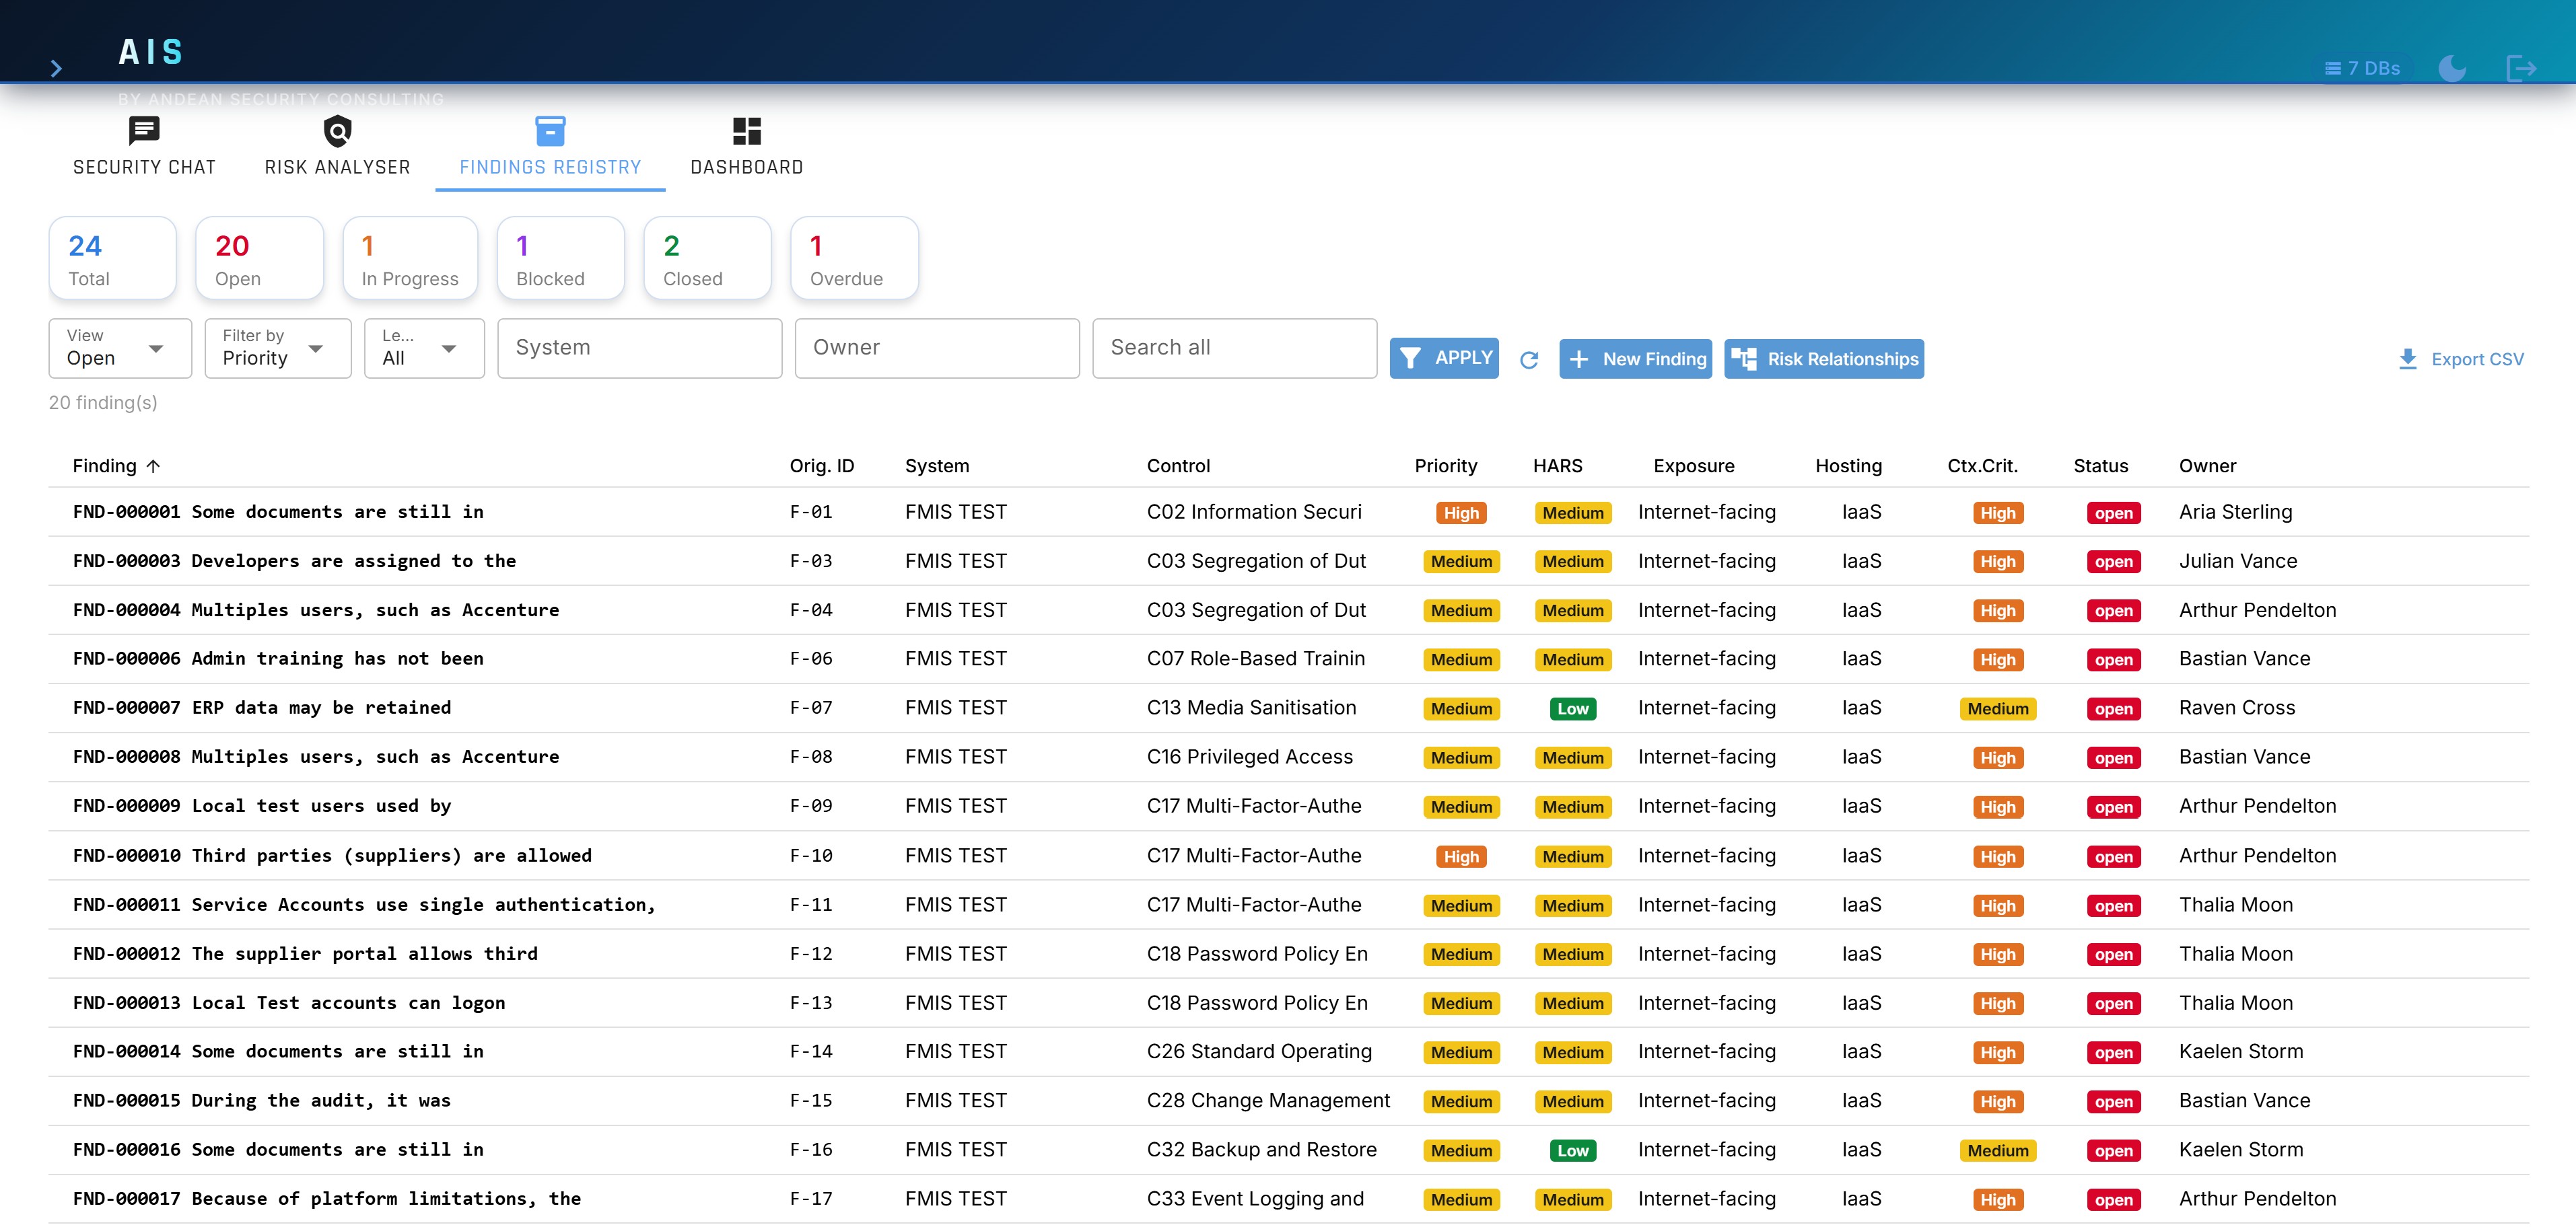This screenshot has height=1227, width=2576.
Task: Open the Level dropdown set to All
Action: [424, 348]
